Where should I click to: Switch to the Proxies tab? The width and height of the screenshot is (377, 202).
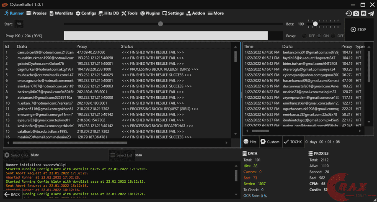pos(36,13)
